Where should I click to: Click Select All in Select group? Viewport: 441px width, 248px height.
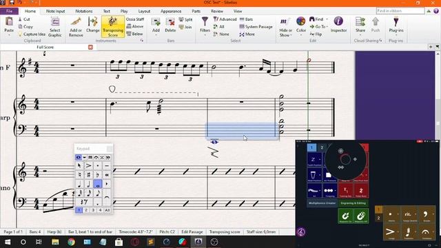[x=219, y=26]
